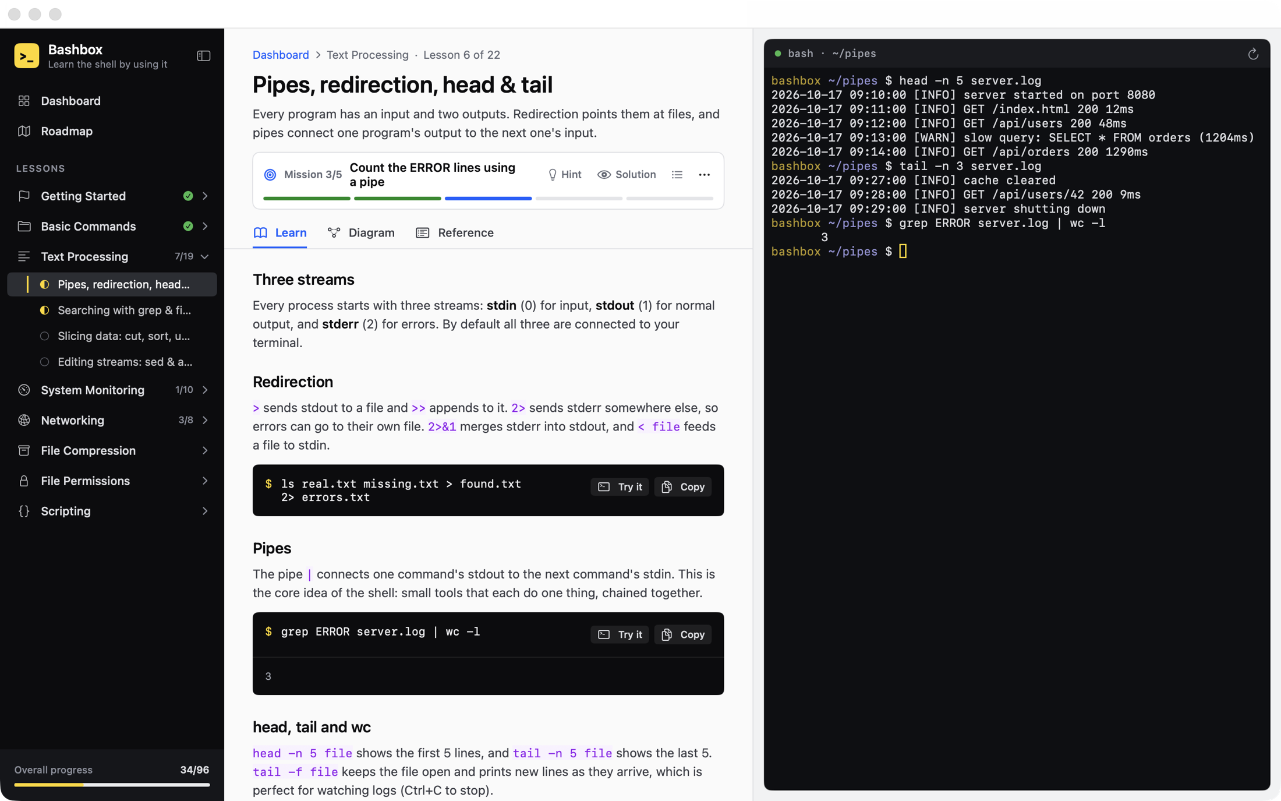Click the terminal title 'bash · ~/pipes'

pyautogui.click(x=831, y=54)
